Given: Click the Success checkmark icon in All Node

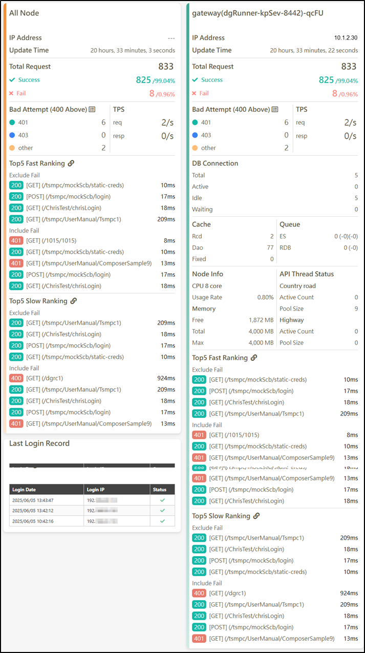Looking at the screenshot, I should coord(12,80).
